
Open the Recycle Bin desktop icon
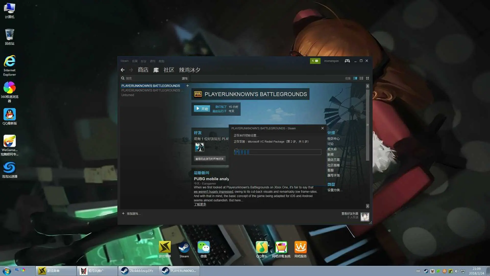(x=9, y=37)
